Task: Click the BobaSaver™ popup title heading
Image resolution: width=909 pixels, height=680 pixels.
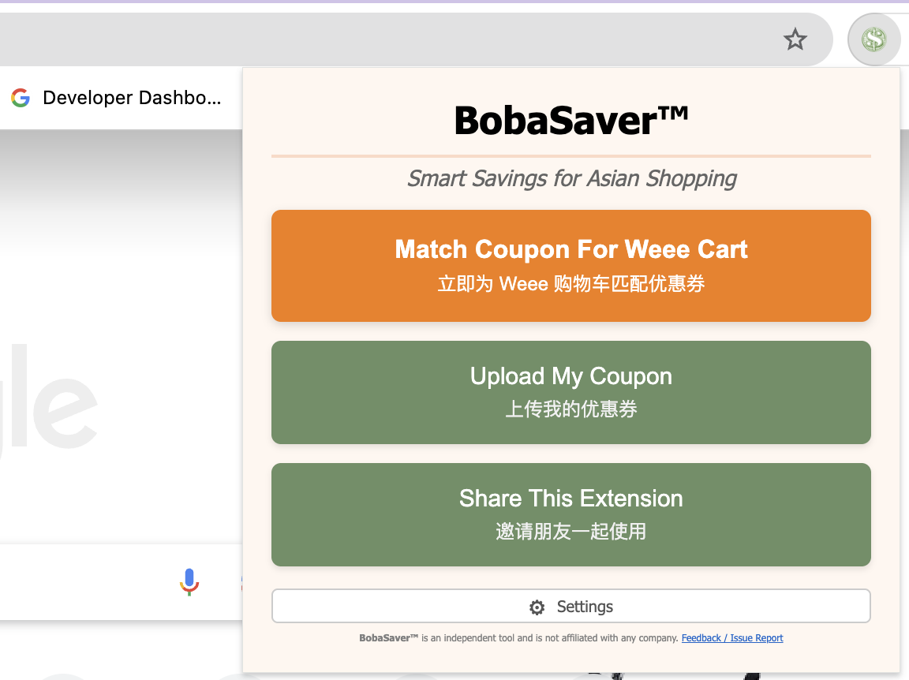Action: (571, 120)
